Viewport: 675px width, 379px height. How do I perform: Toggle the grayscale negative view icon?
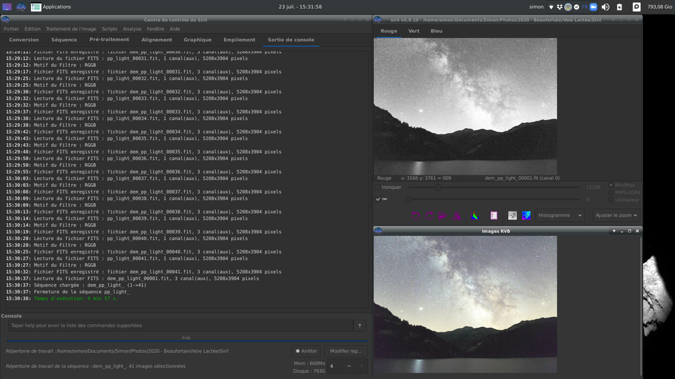pyautogui.click(x=512, y=216)
